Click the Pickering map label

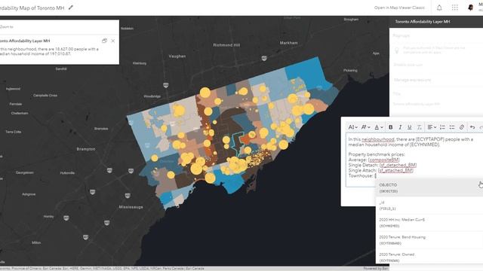(x=350, y=70)
